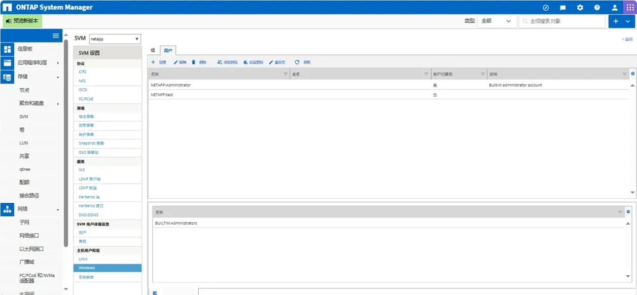Open filter icon in lower 名称 table

[x=620, y=212]
